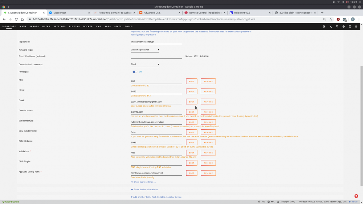Click the Diffie Hellman value field
This screenshot has width=363, height=204.
156,142
